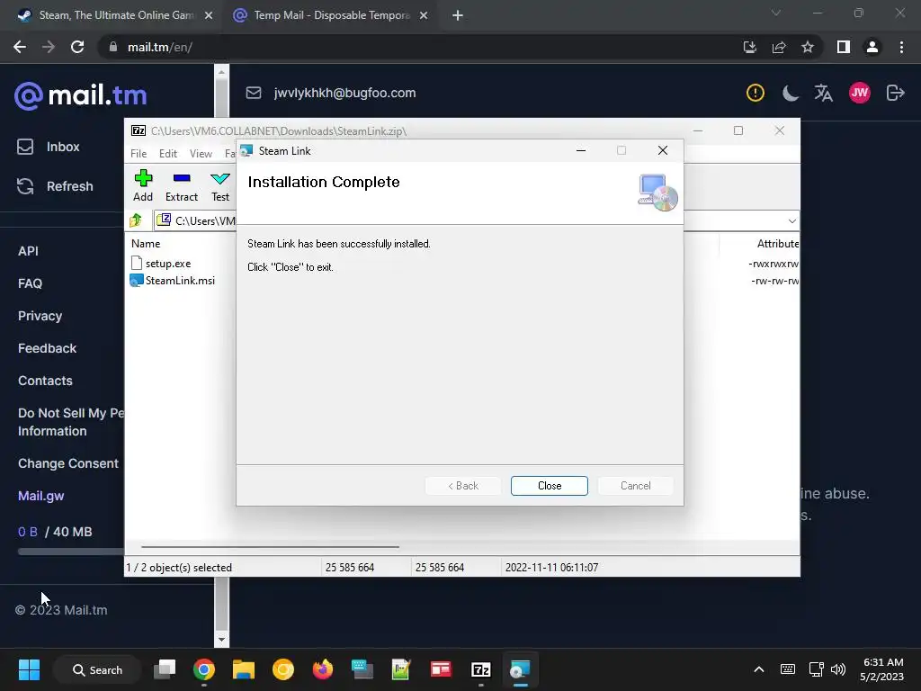Click the mail.tm storage usage bar
Image resolution: width=921 pixels, height=691 pixels.
pos(70,552)
